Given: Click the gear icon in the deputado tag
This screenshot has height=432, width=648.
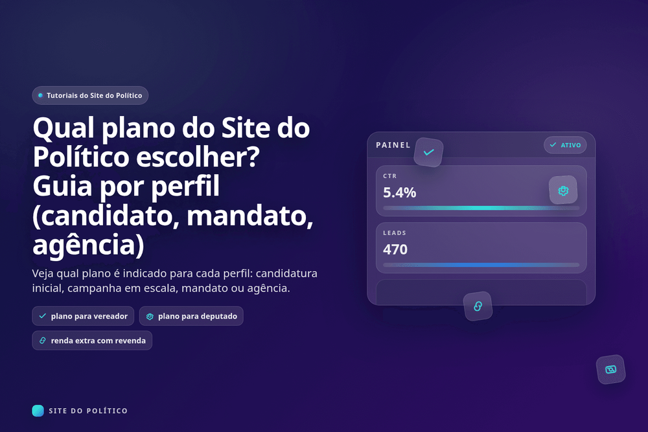Looking at the screenshot, I should pyautogui.click(x=150, y=316).
